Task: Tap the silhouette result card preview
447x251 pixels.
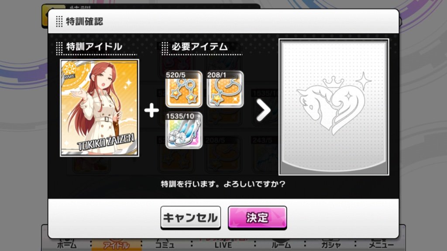Action: coord(334,107)
